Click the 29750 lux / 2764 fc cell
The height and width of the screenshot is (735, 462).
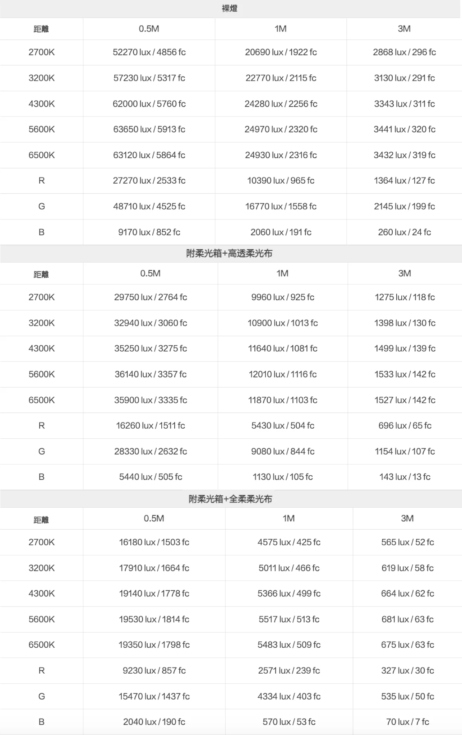151,297
